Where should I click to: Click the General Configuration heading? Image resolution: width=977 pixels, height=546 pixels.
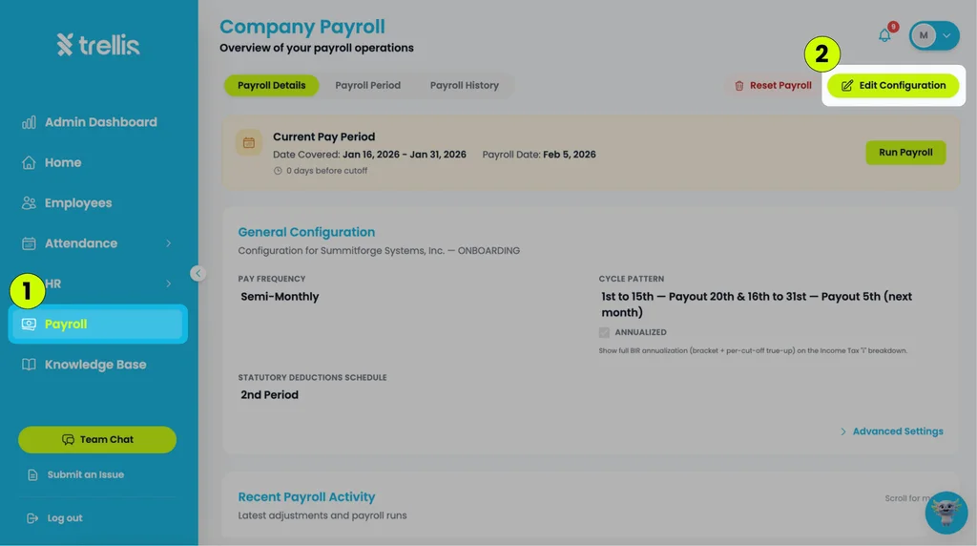pyautogui.click(x=306, y=232)
